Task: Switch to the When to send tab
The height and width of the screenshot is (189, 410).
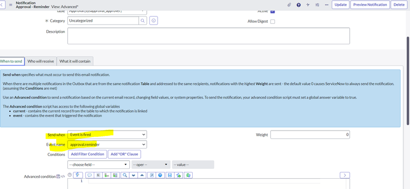Action: point(11,61)
